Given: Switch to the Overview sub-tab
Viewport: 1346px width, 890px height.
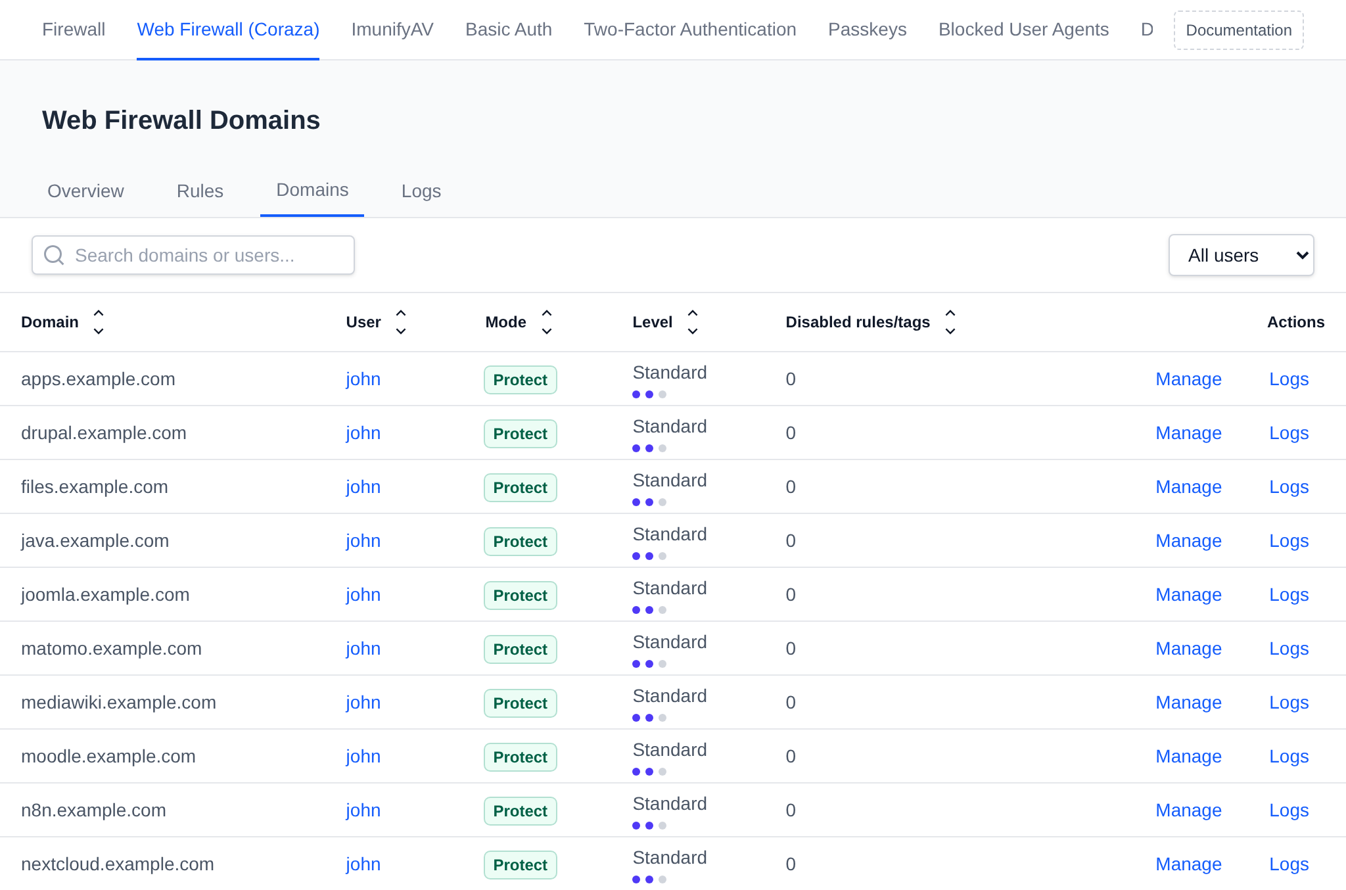Looking at the screenshot, I should (85, 191).
